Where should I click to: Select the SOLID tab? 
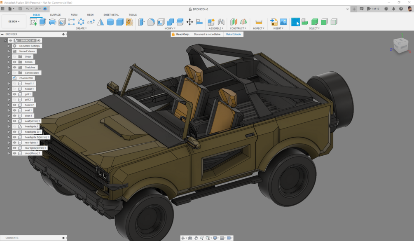(36, 15)
